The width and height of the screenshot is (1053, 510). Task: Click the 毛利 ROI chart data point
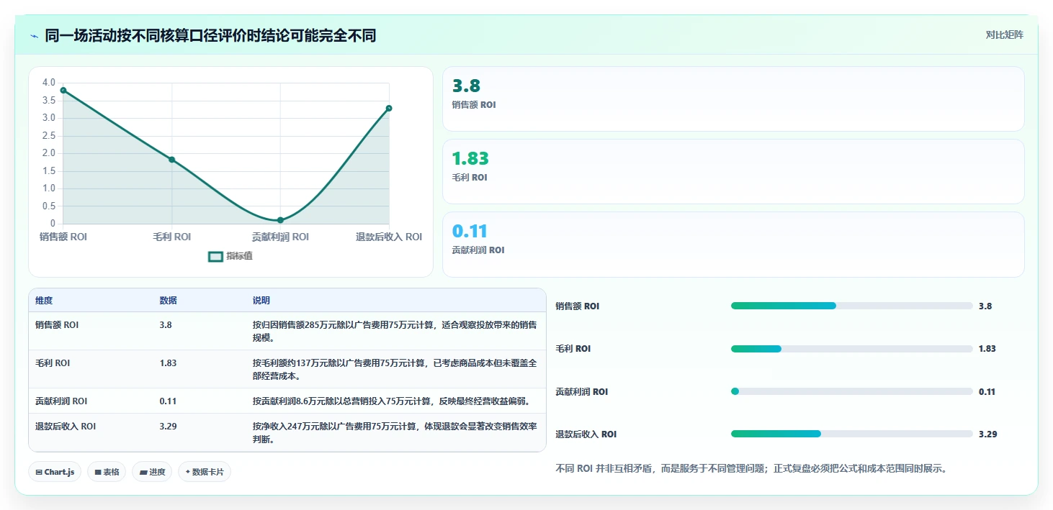[171, 160]
